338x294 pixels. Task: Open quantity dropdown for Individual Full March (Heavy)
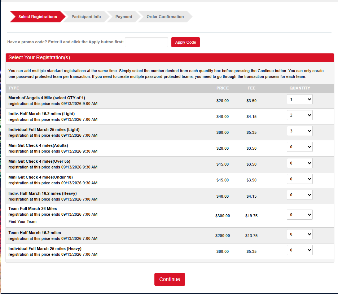click(x=299, y=250)
